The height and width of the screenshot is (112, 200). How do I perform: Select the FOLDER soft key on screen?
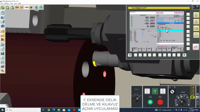164,49
